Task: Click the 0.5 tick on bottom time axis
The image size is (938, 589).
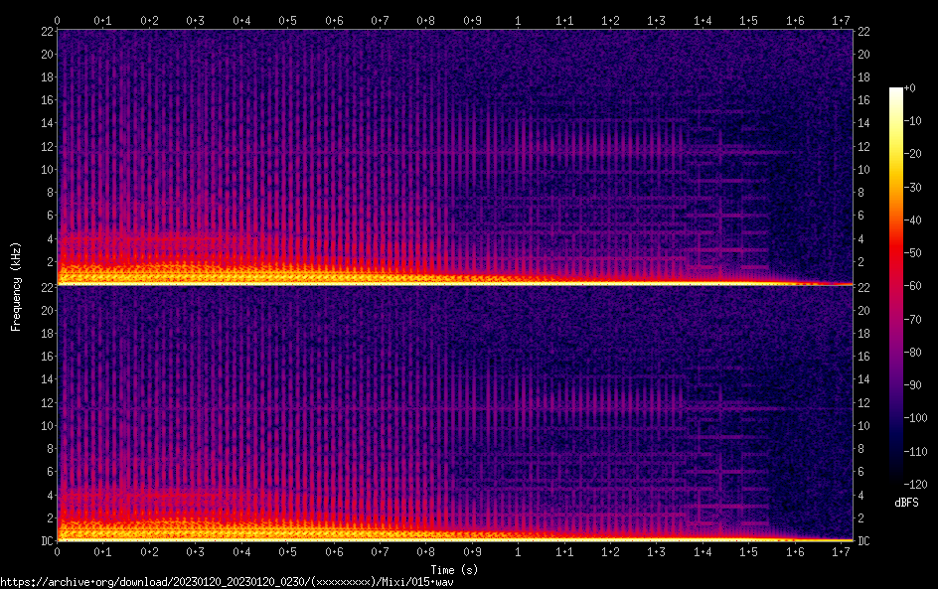Action: click(x=287, y=552)
